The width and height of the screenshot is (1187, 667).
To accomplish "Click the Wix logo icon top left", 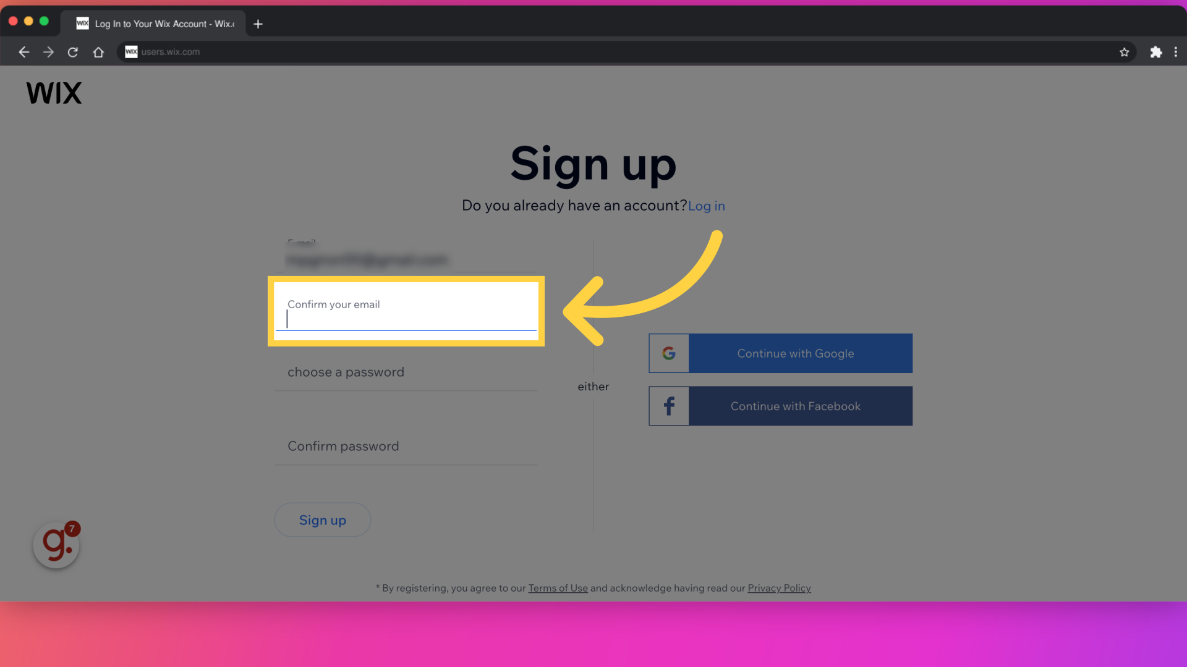I will pos(54,92).
